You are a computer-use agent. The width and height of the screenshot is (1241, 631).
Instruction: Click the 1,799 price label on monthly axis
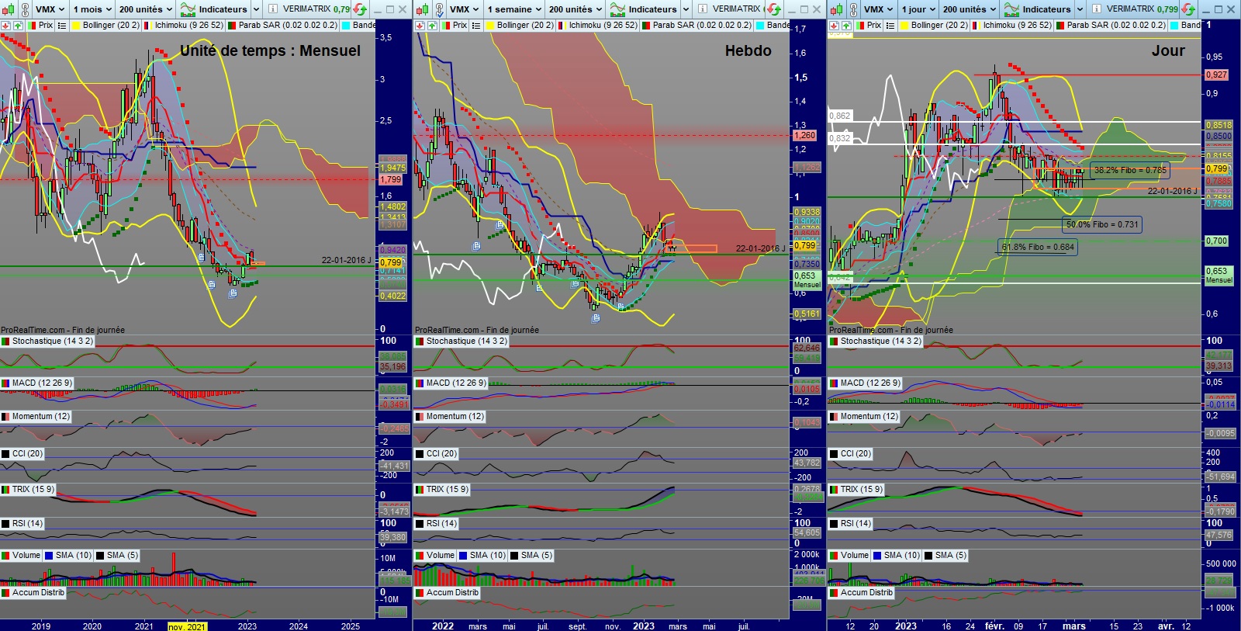391,179
